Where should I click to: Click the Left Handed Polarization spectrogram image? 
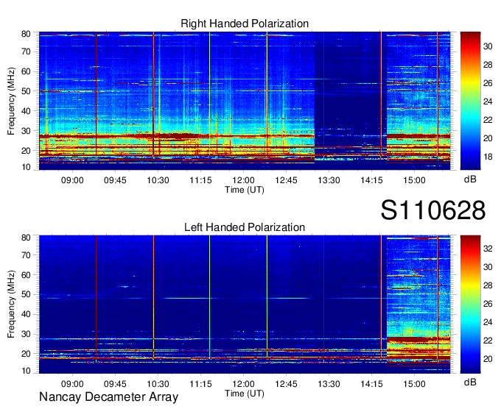[245, 304]
